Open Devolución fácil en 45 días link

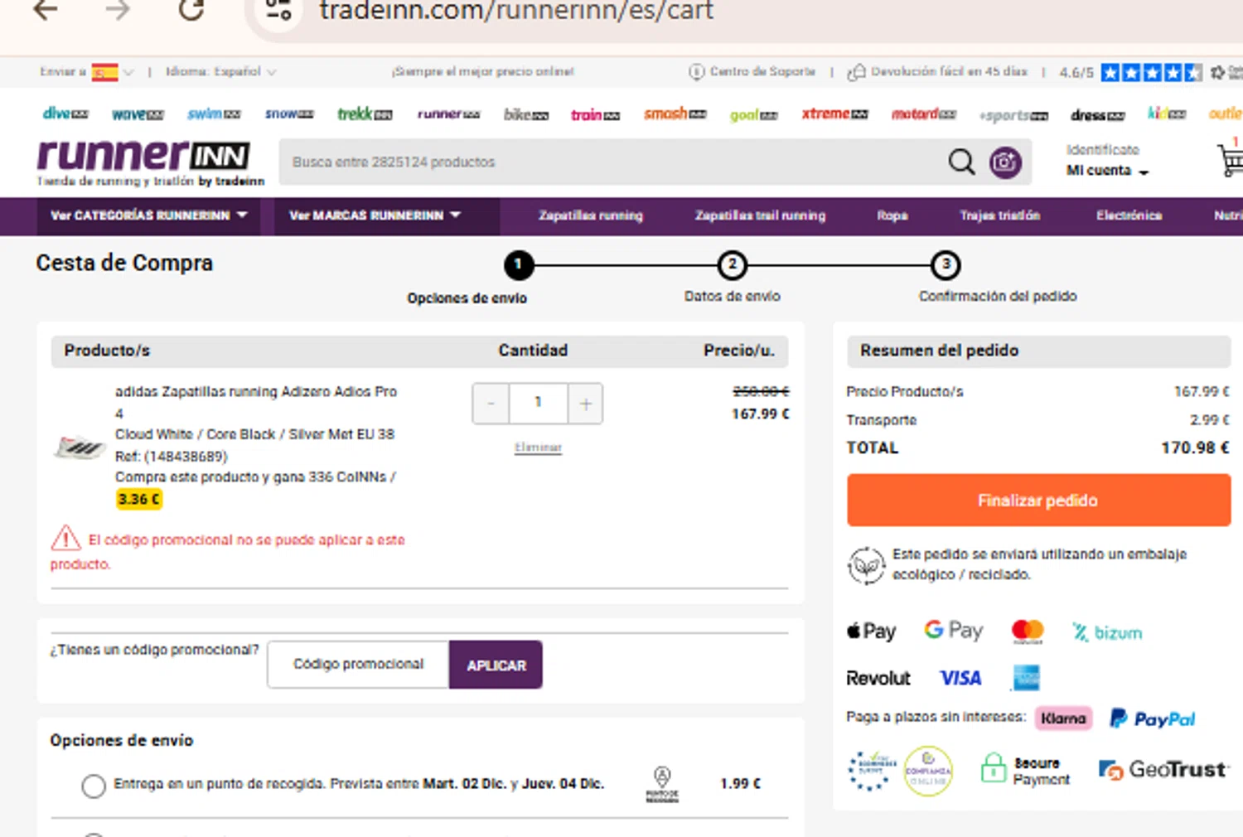click(x=937, y=72)
